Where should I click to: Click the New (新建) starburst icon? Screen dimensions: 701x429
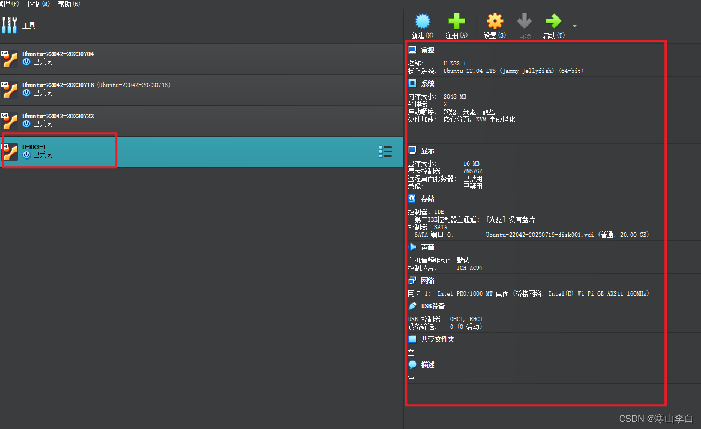[x=423, y=21]
